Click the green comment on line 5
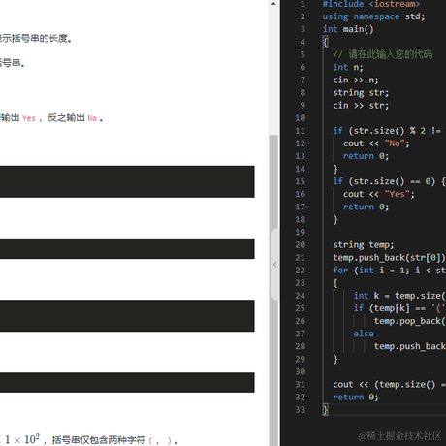Viewport: 446px width, 446px height. pyautogui.click(x=383, y=54)
